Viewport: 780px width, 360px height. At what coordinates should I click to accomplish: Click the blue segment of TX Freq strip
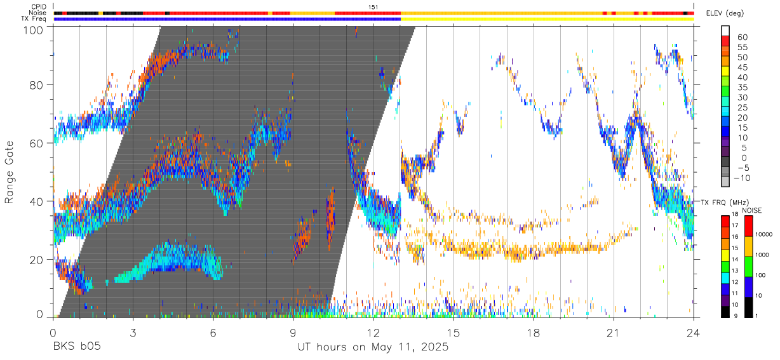point(227,19)
